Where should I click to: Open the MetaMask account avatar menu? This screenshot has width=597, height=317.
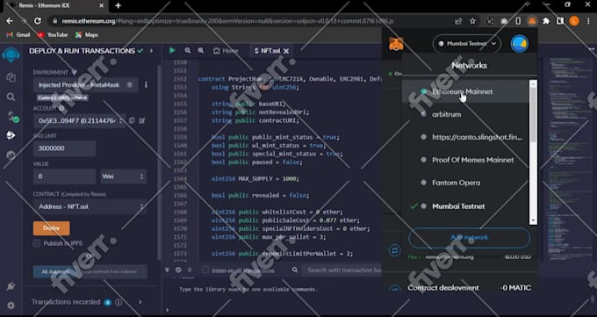[x=520, y=43]
